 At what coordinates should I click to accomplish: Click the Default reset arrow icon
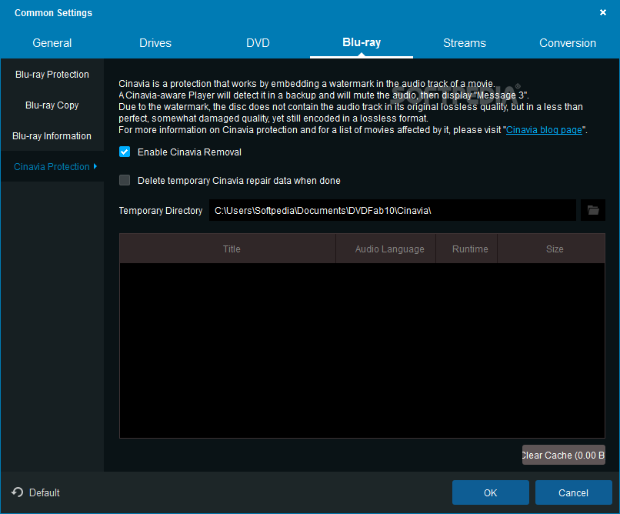[17, 492]
